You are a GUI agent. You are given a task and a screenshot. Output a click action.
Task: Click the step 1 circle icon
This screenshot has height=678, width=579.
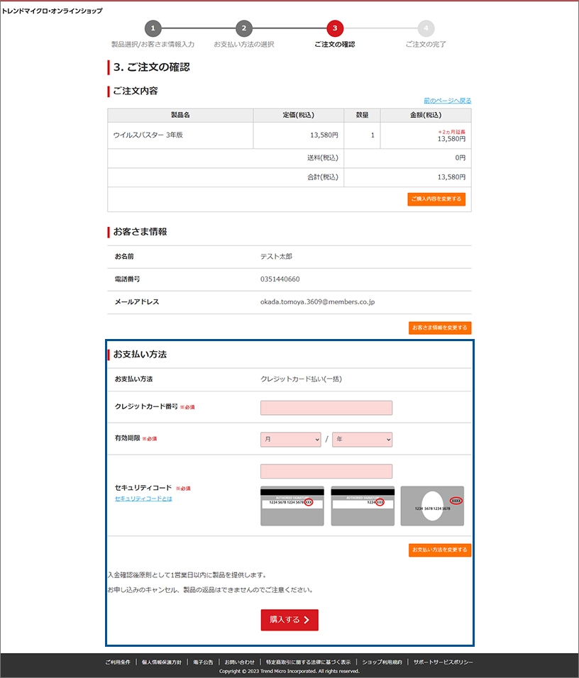(153, 28)
